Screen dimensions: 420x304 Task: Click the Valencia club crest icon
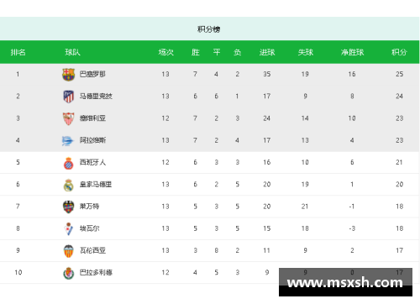[x=68, y=251]
